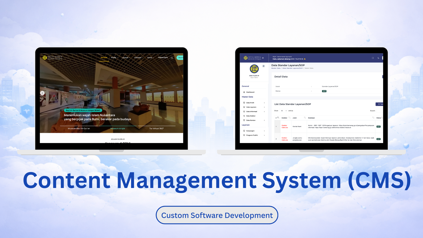Select the Beranda menu item

(104, 57)
